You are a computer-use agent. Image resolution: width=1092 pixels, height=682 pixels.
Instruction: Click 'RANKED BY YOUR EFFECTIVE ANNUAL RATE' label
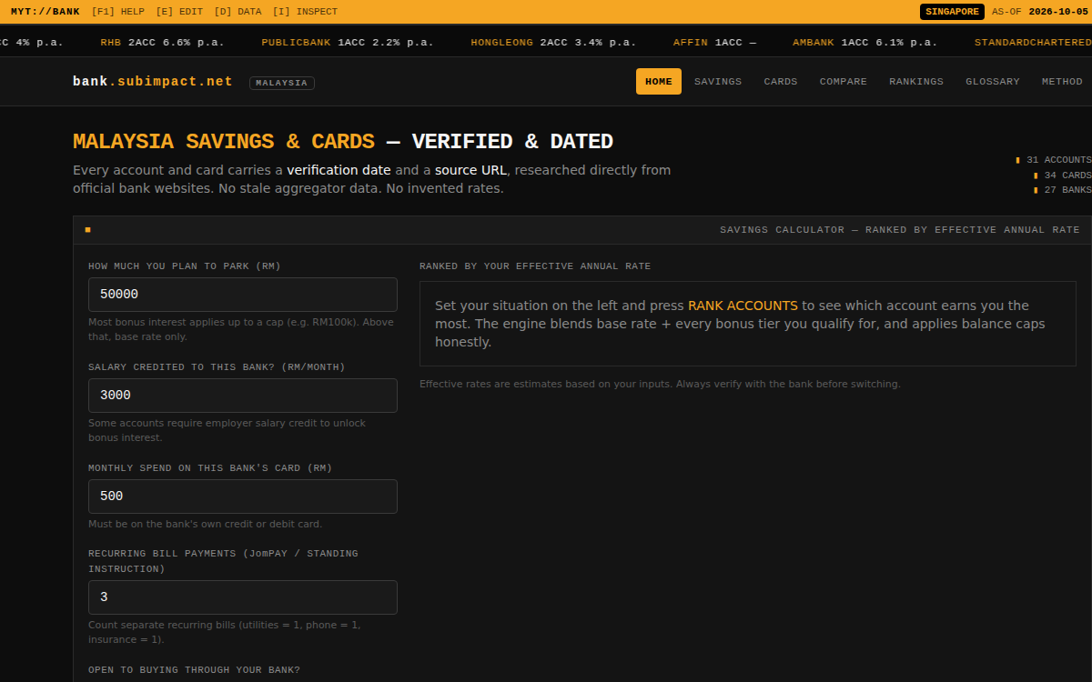click(535, 266)
